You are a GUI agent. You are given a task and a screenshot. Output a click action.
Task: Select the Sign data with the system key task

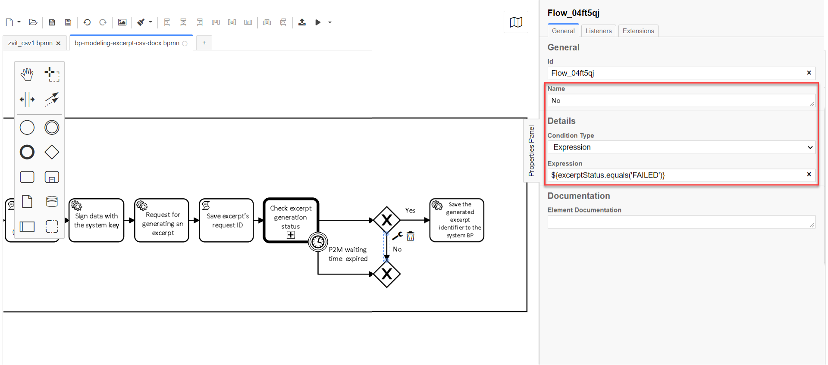pyautogui.click(x=96, y=220)
